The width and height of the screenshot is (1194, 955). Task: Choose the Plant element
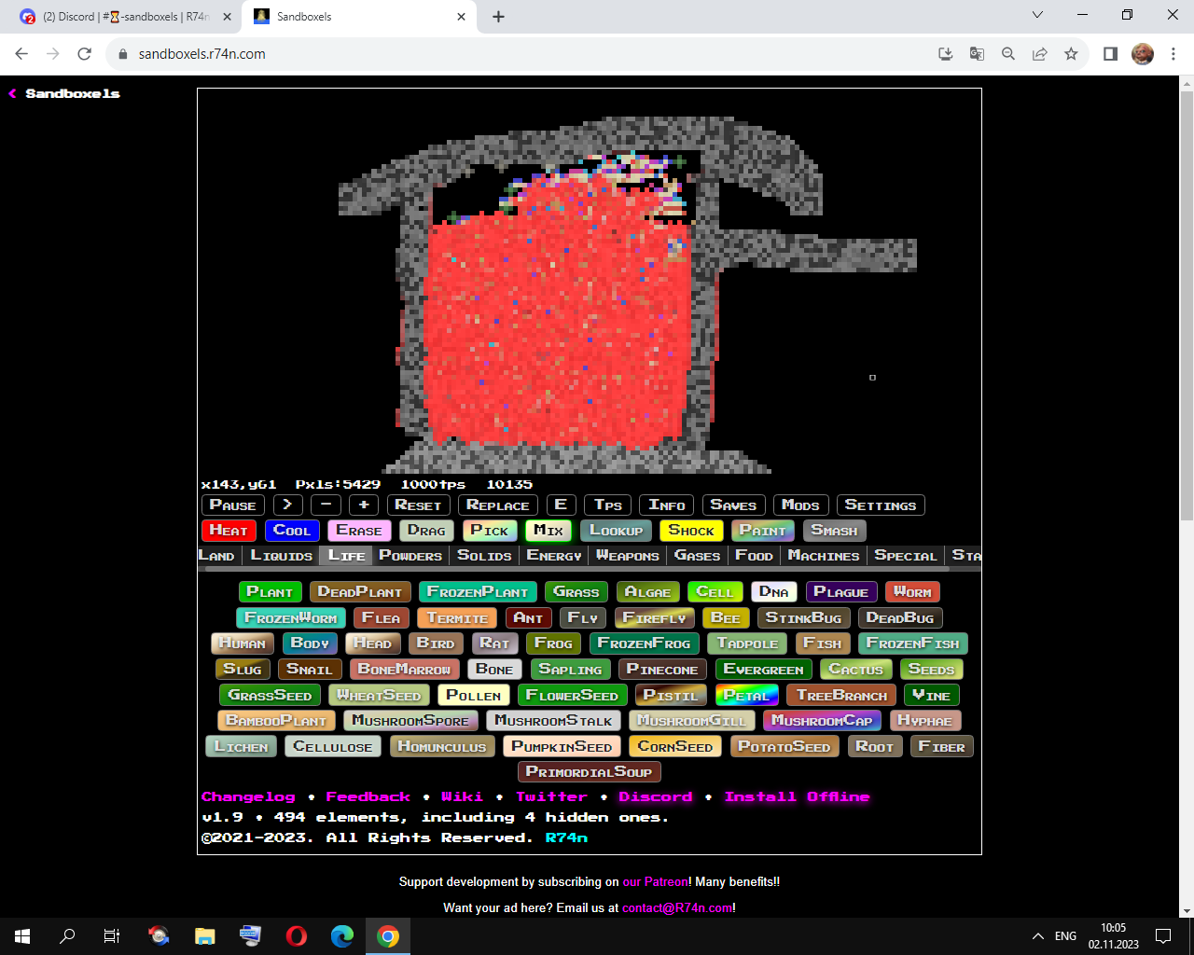(x=270, y=592)
